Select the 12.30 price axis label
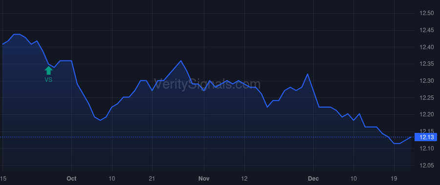 coord(426,81)
